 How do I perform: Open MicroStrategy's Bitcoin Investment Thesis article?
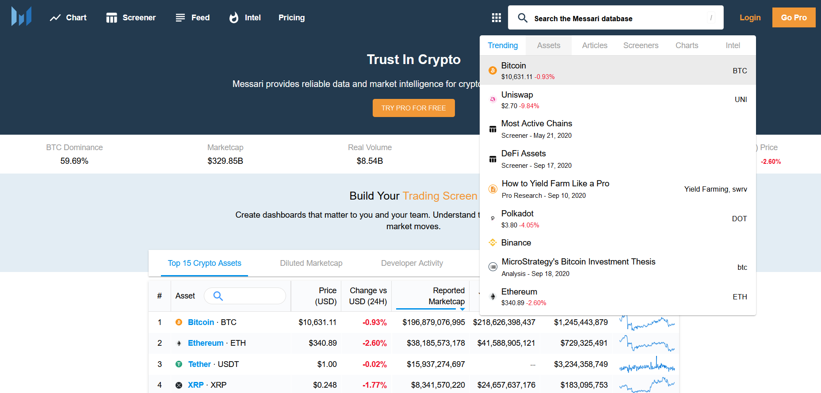(x=618, y=267)
